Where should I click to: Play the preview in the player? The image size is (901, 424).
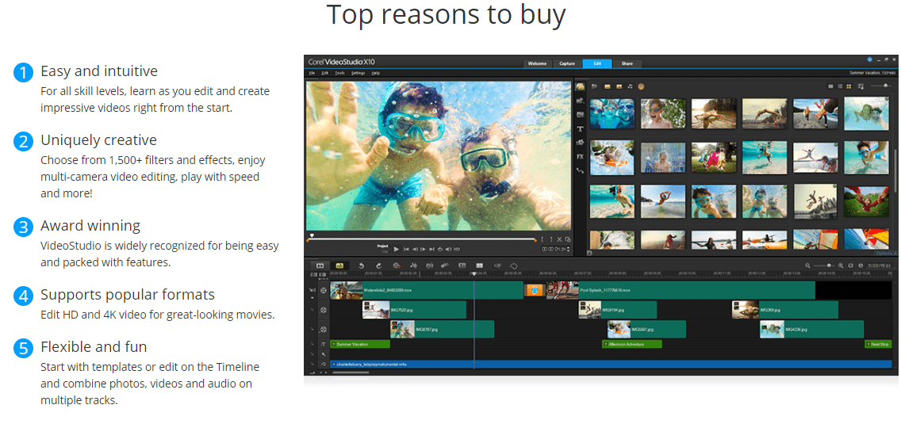pos(396,250)
